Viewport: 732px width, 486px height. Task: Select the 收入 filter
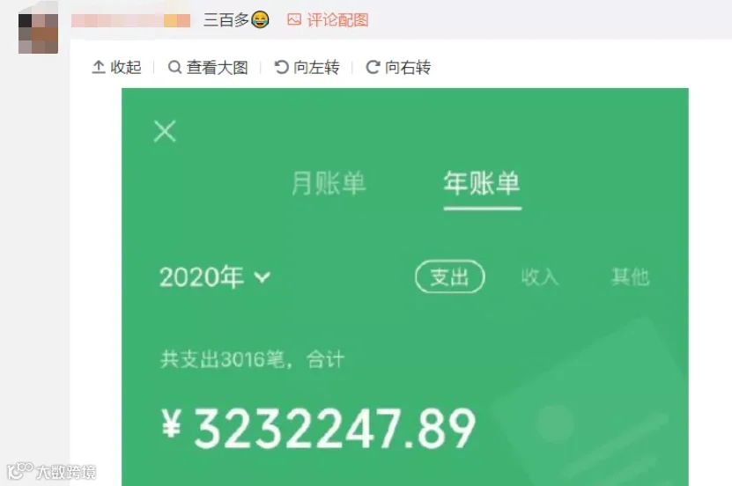point(540,277)
